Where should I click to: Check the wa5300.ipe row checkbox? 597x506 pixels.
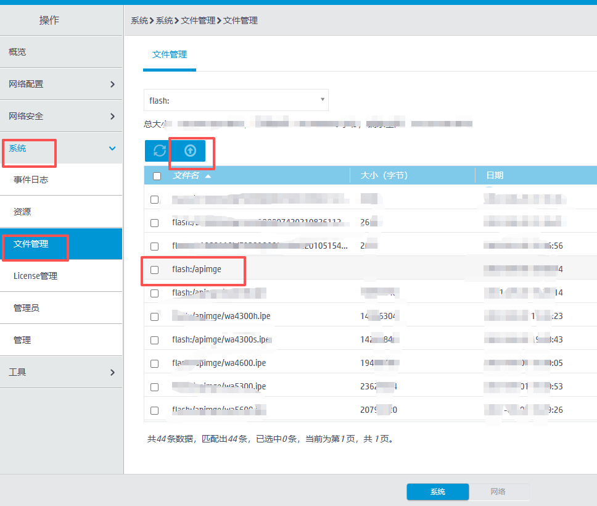(x=155, y=387)
